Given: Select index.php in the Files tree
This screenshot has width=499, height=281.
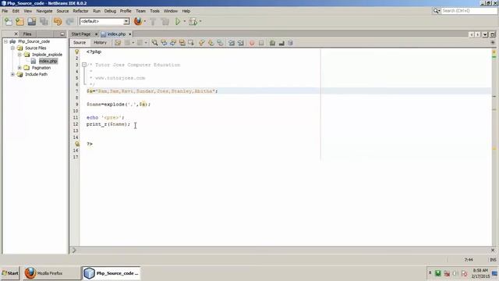Looking at the screenshot, I should pyautogui.click(x=48, y=61).
